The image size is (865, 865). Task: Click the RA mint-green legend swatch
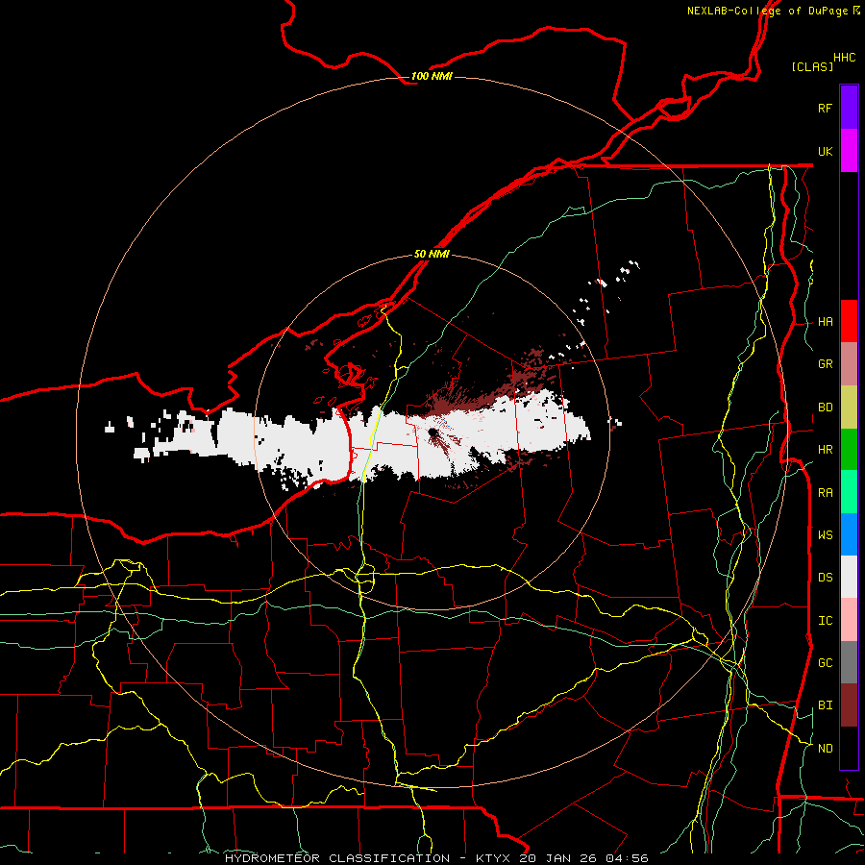click(x=849, y=492)
